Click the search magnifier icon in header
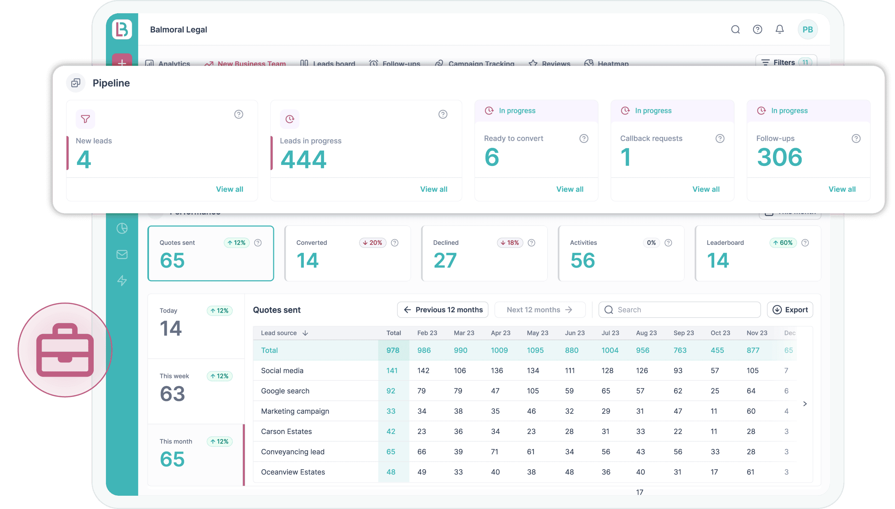Viewport: 895px width, 509px height. coord(735,29)
